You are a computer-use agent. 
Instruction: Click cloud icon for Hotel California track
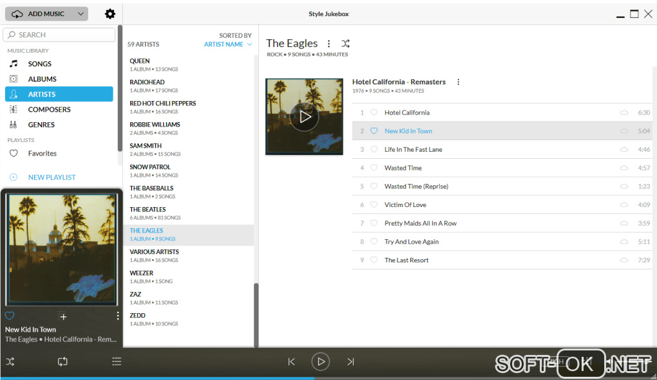(x=624, y=113)
